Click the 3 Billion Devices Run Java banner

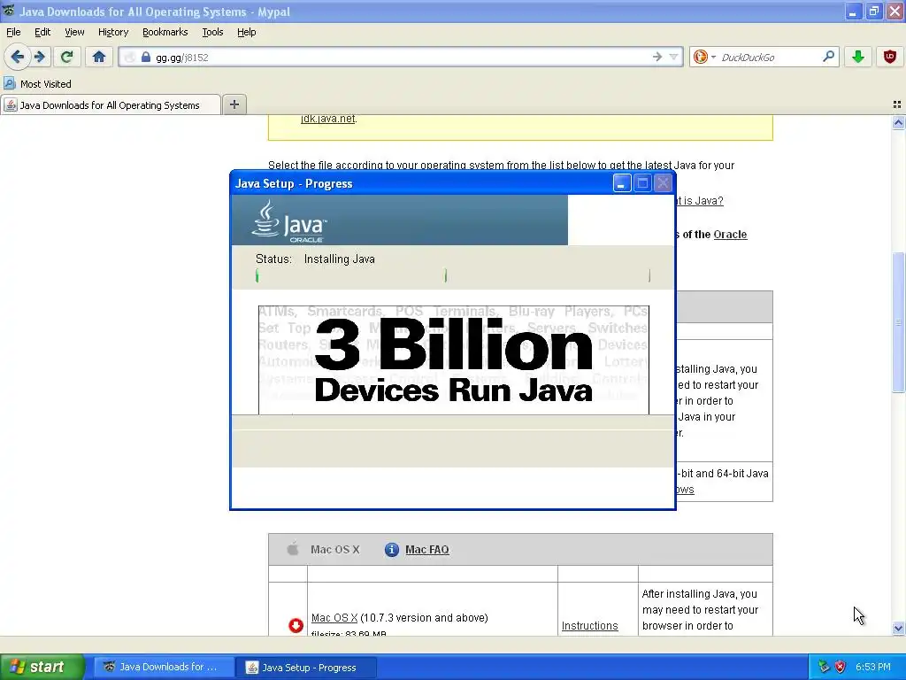click(454, 359)
